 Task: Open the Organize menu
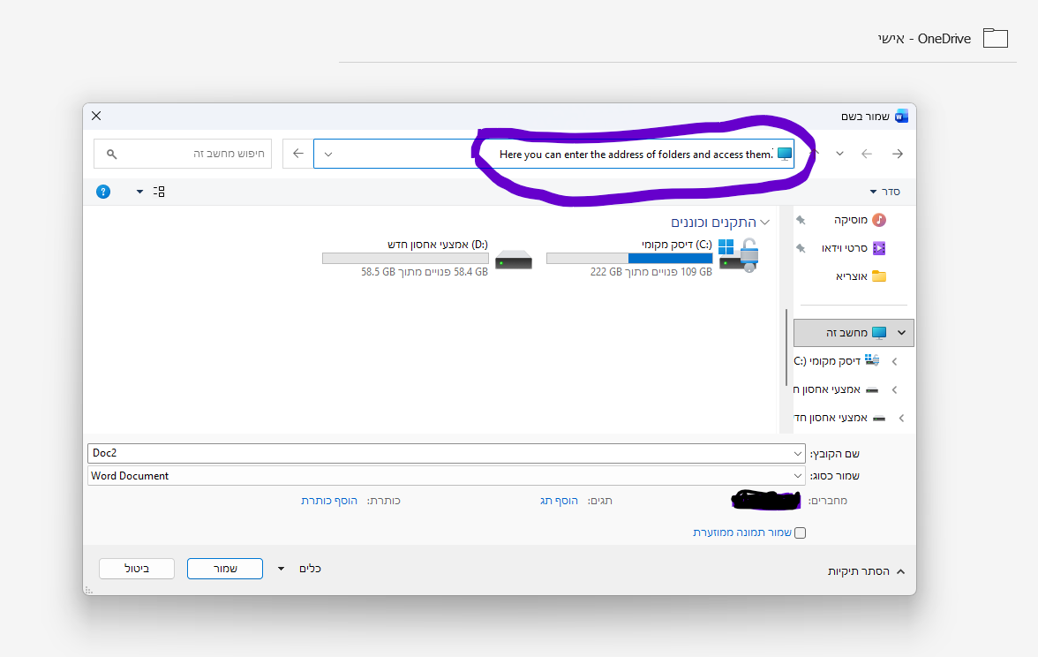tap(885, 192)
